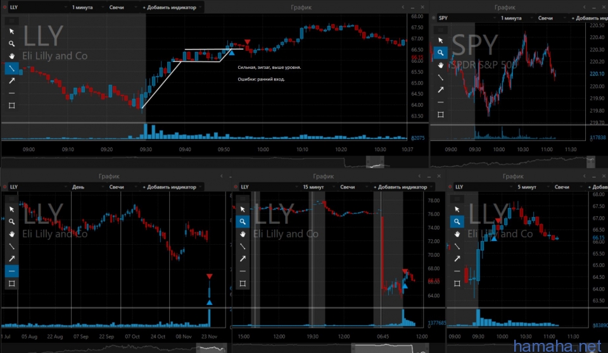608x353 pixels.
Task: Collapse LLY 15-minute panel with left chevron
Action: [419, 176]
